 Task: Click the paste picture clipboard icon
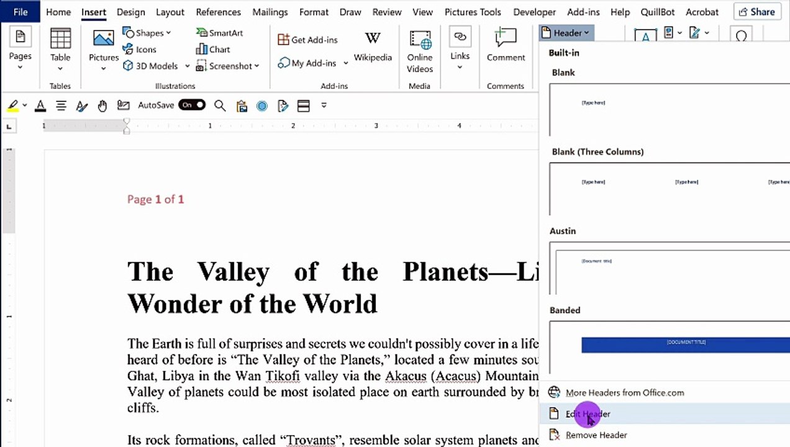tap(242, 106)
